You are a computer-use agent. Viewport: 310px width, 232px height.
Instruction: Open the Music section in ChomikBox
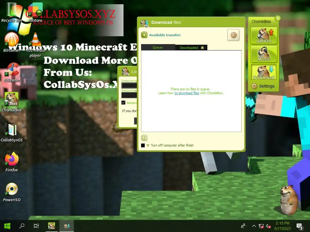[264, 54]
